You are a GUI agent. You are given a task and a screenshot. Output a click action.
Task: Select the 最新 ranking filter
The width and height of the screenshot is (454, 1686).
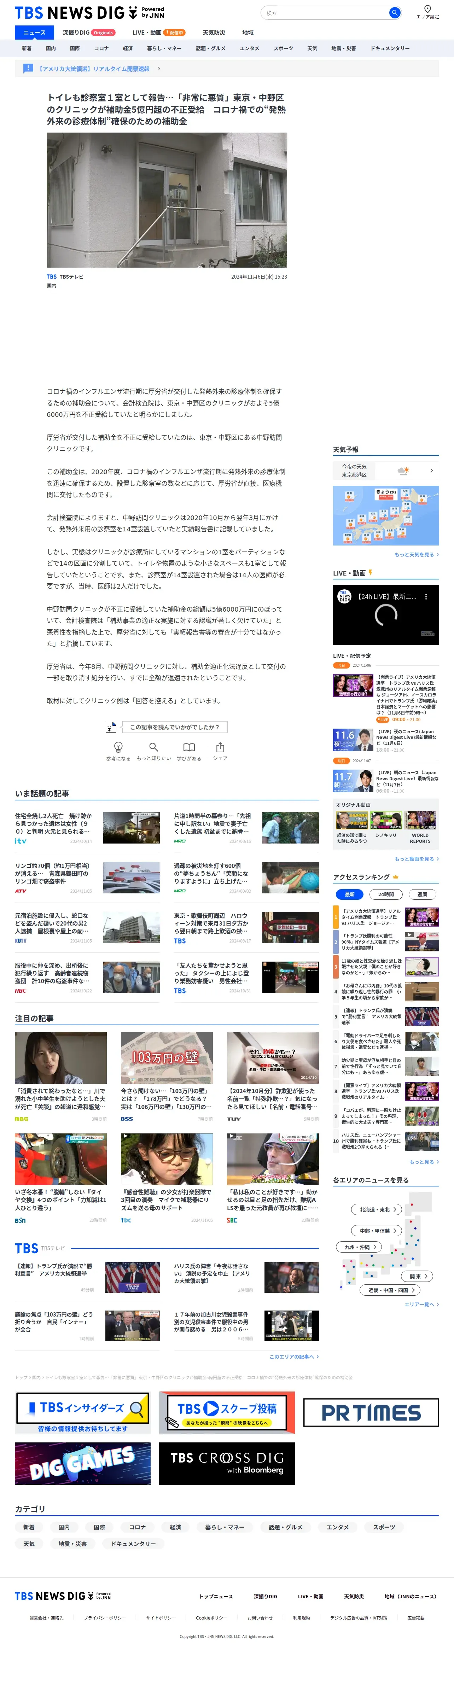click(x=349, y=894)
